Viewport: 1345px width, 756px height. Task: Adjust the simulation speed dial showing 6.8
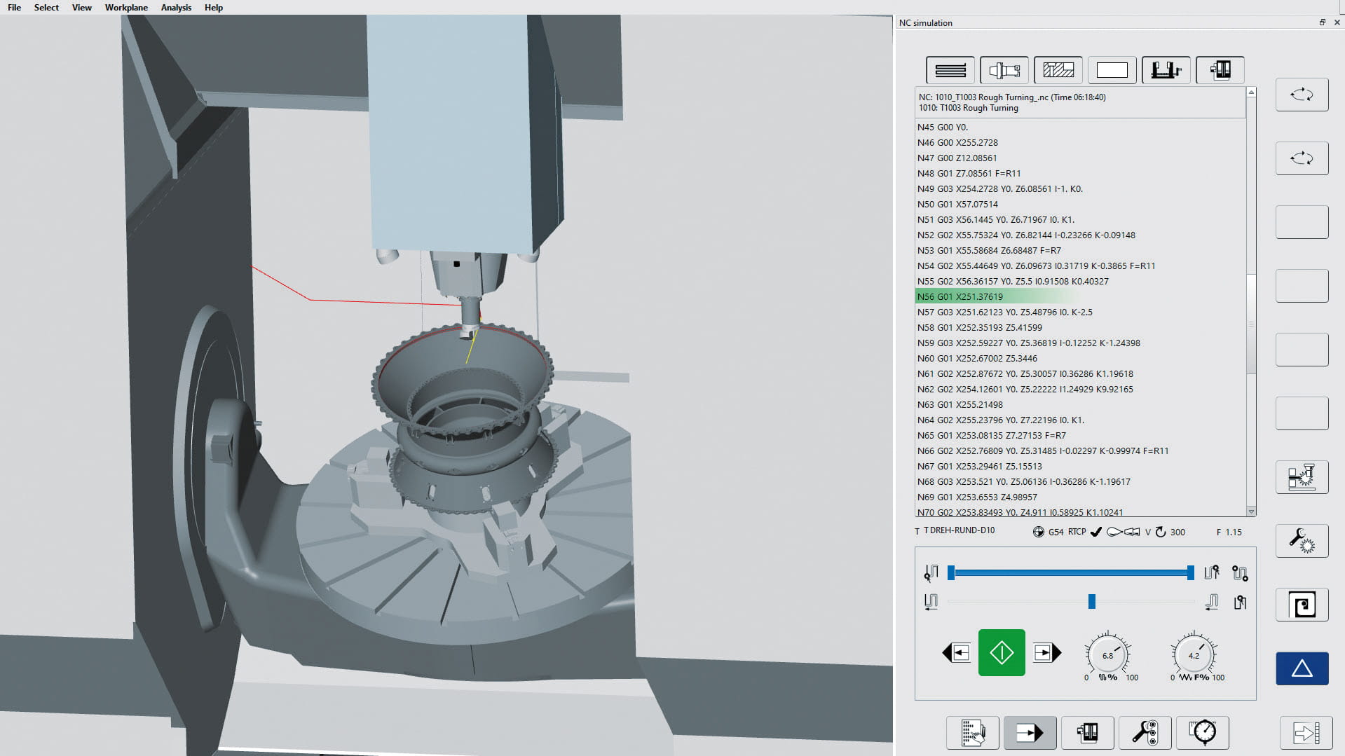point(1107,656)
